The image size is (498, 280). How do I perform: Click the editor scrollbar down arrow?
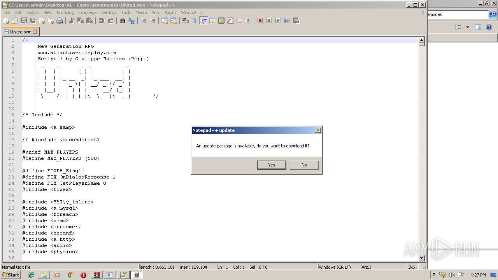click(421, 258)
